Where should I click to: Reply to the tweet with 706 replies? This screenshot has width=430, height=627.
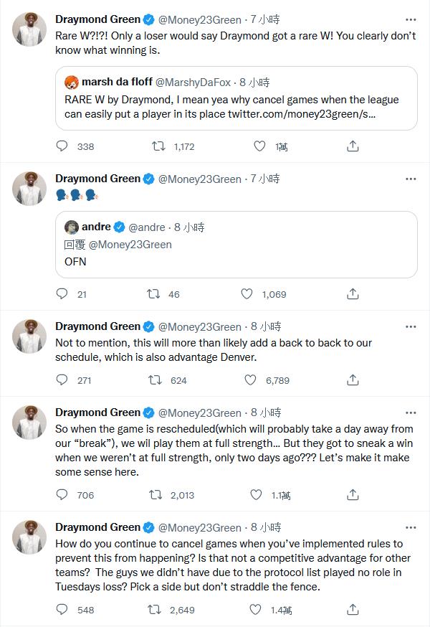coord(62,495)
